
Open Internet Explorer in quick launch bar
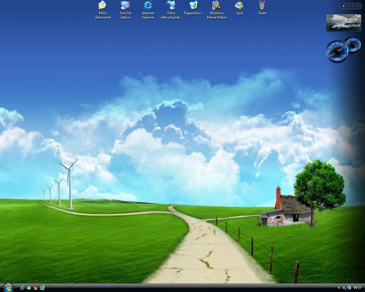coord(22,288)
